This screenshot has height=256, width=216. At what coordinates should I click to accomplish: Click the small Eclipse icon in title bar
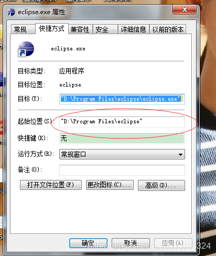tap(11, 12)
